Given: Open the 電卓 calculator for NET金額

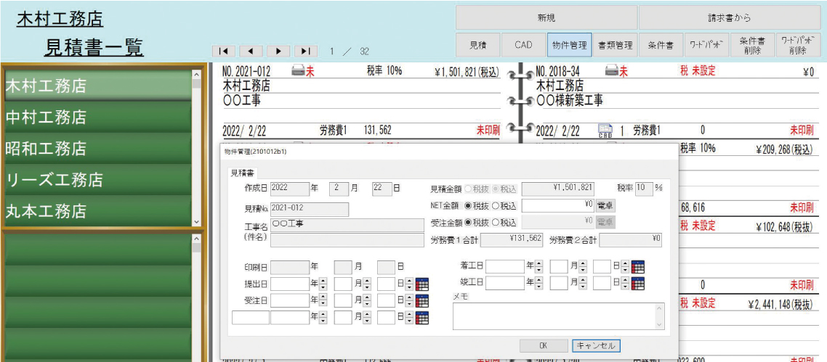Looking at the screenshot, I should pyautogui.click(x=606, y=205).
